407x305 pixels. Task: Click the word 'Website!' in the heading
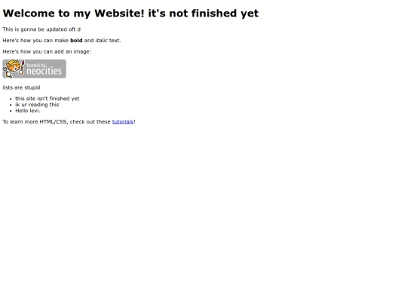pos(119,14)
